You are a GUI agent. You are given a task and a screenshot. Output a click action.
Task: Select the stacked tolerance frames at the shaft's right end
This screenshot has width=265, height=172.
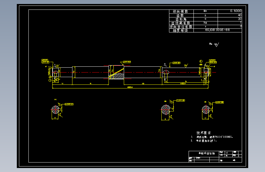tap(213, 61)
